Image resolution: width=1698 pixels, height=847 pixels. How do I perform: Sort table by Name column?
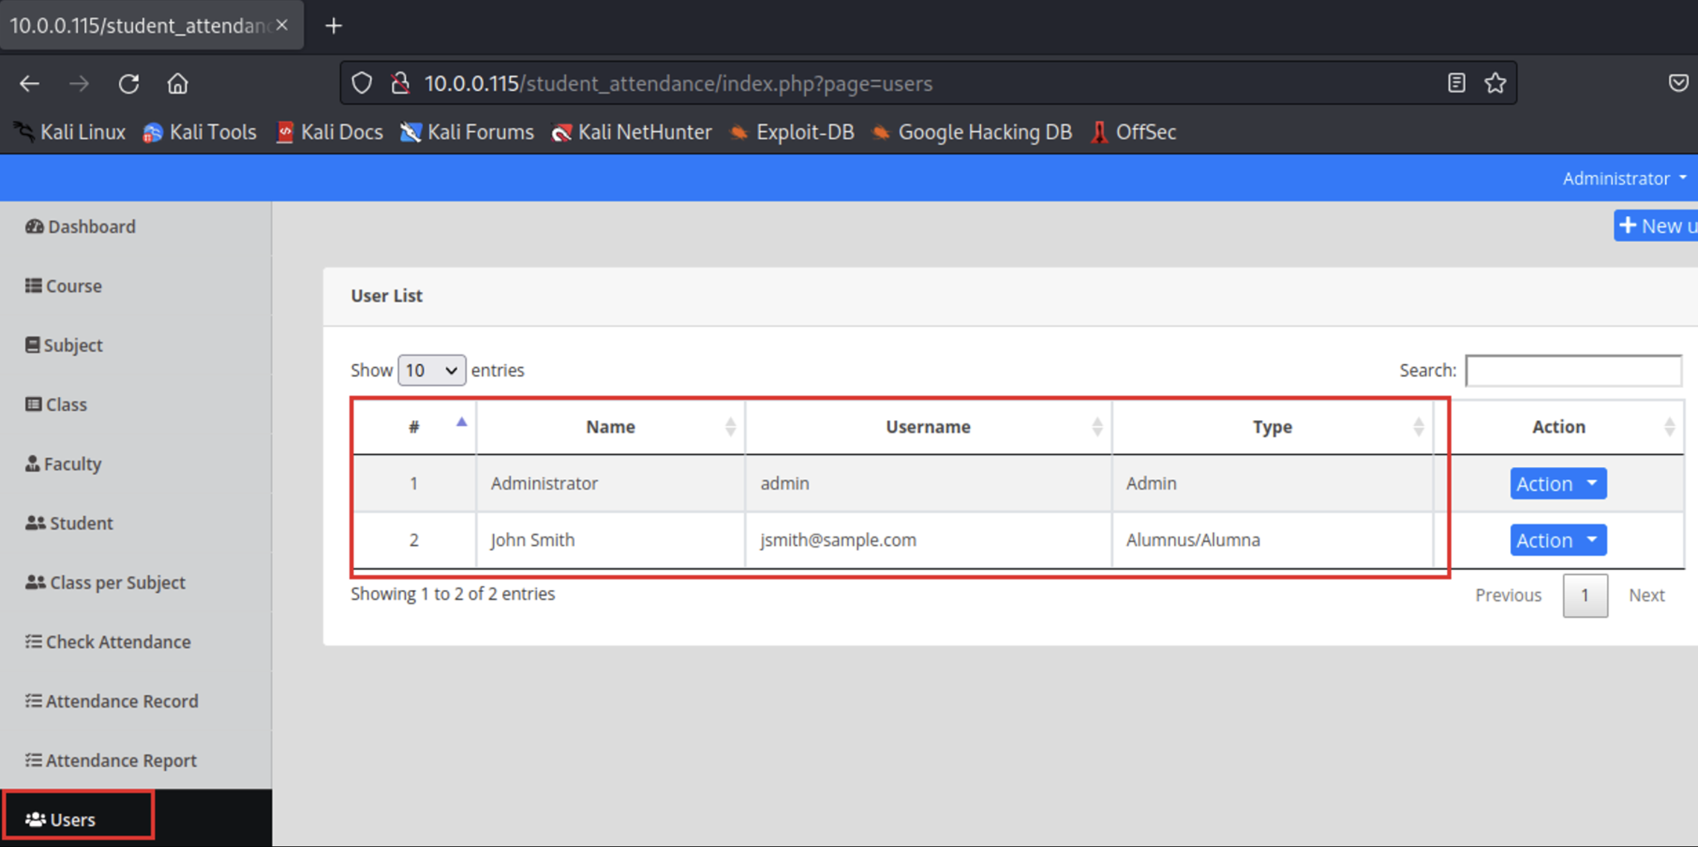(x=610, y=427)
